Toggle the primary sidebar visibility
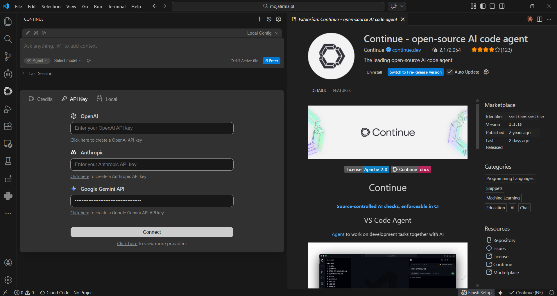 (483, 6)
